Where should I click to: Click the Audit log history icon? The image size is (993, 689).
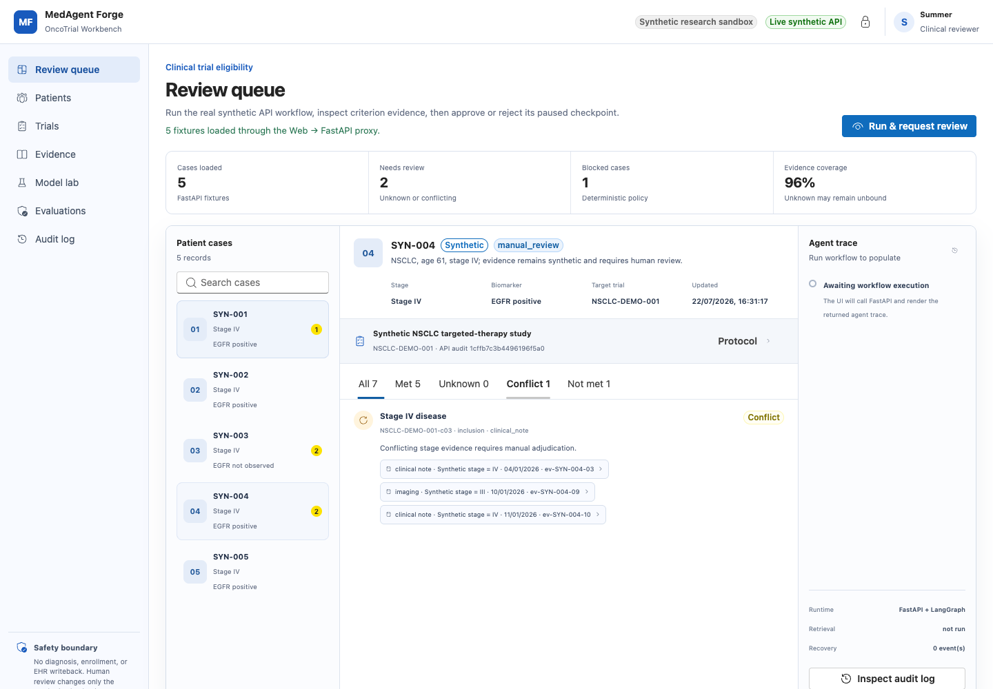22,239
